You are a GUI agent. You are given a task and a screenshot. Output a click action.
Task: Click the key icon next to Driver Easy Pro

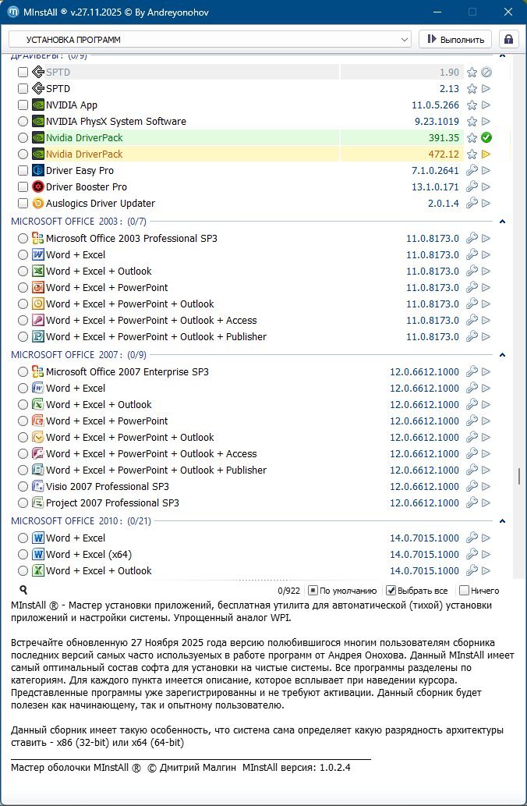point(472,171)
